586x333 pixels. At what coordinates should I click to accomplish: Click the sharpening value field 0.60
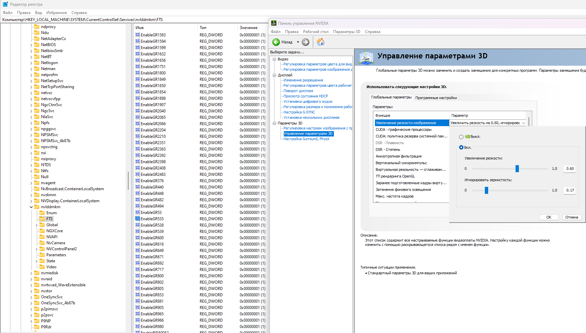tap(570, 169)
